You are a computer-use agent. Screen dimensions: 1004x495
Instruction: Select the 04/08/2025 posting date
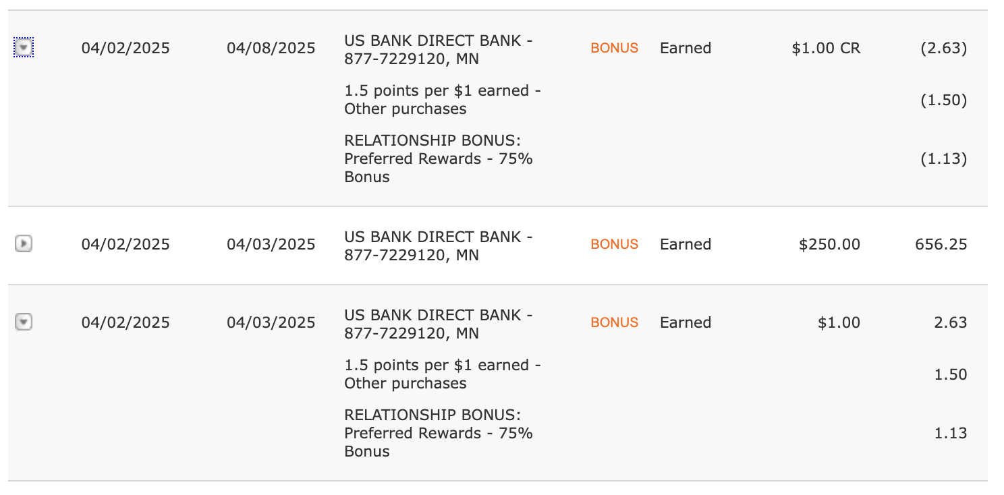point(271,49)
